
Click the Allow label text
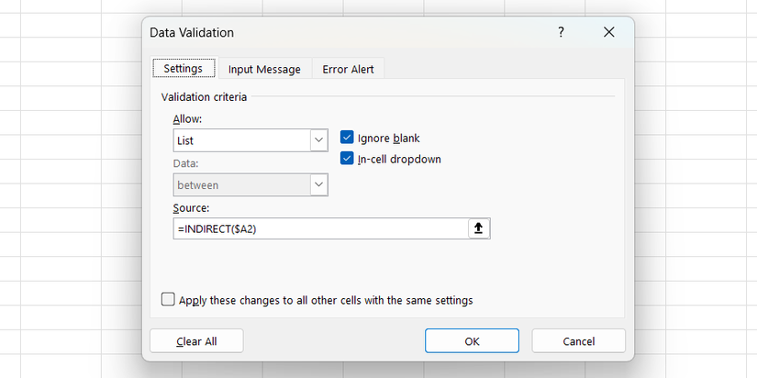(187, 119)
